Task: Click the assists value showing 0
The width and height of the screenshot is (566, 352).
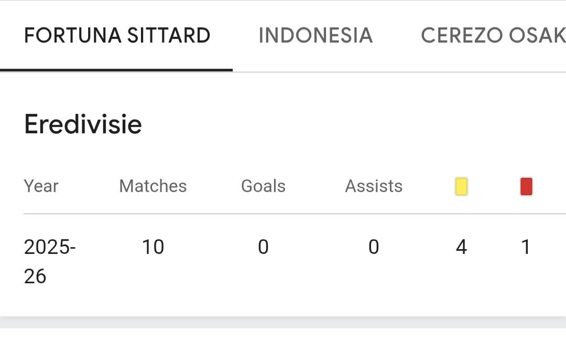Action: (374, 247)
